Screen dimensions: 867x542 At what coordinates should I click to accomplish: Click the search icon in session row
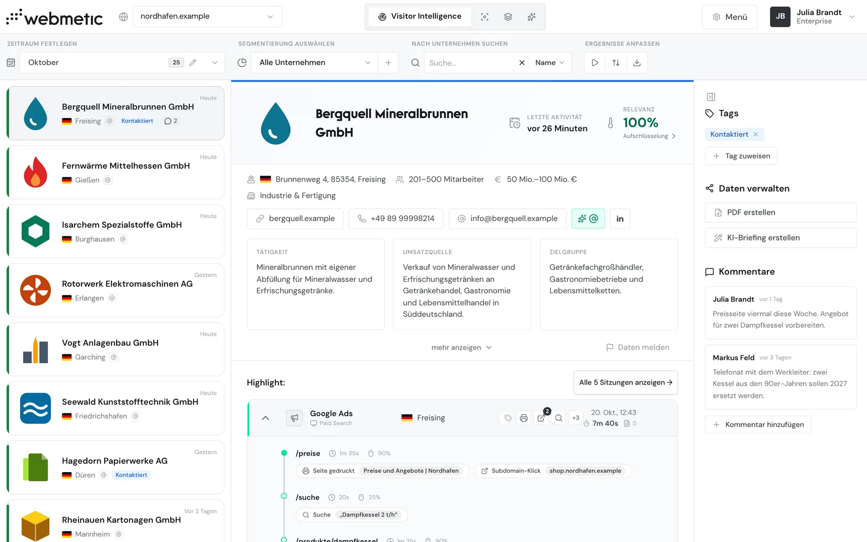pyautogui.click(x=559, y=418)
